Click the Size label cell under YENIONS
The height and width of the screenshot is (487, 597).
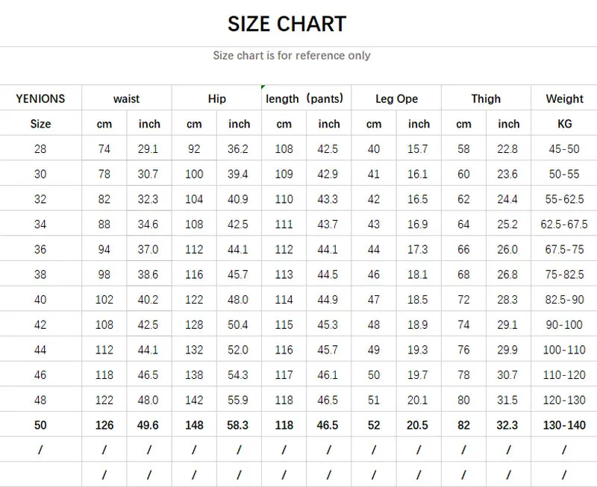pyautogui.click(x=40, y=124)
